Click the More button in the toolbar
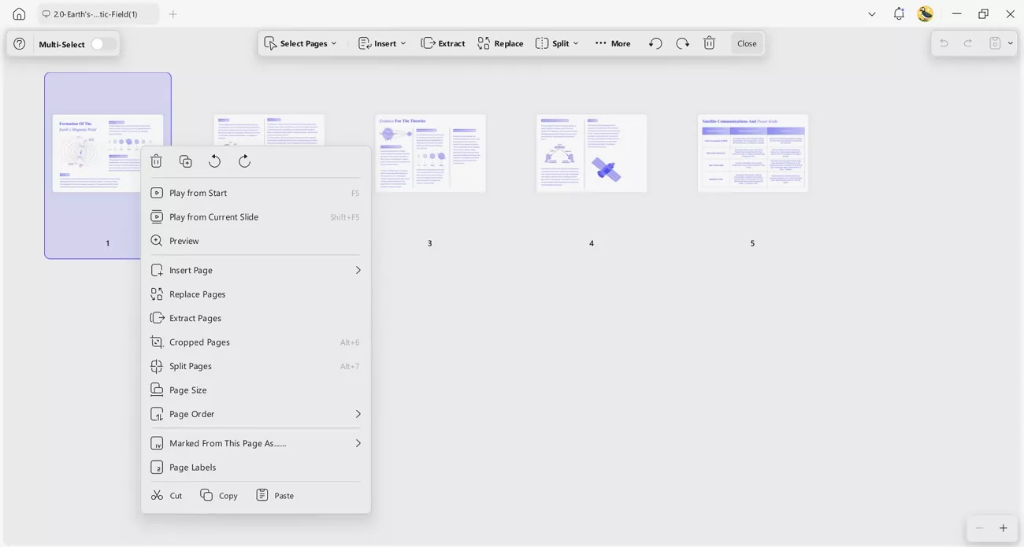 612,43
